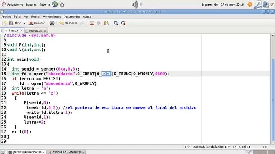Click the network search panel icon
The image size is (275, 154).
(x=258, y=4)
